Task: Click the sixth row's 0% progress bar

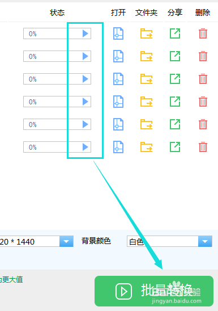Action: [57, 147]
